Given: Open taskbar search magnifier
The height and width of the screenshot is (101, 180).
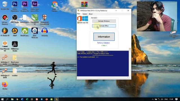Looking at the screenshot, I should point(7,99).
